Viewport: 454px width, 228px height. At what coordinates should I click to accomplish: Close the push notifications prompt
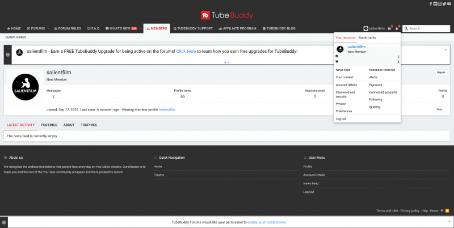coord(449,221)
